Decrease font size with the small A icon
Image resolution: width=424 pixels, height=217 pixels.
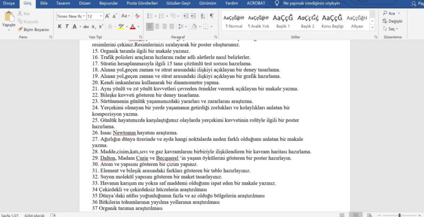114,16
